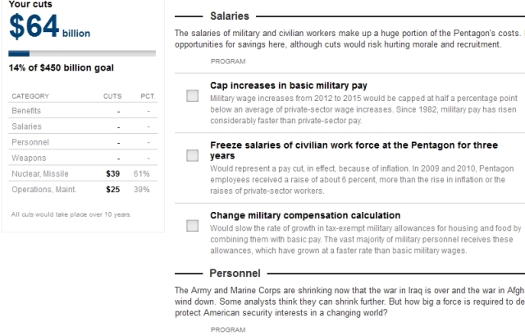
Task: Tick the civilian salary freeze checkbox
Action: tap(192, 154)
